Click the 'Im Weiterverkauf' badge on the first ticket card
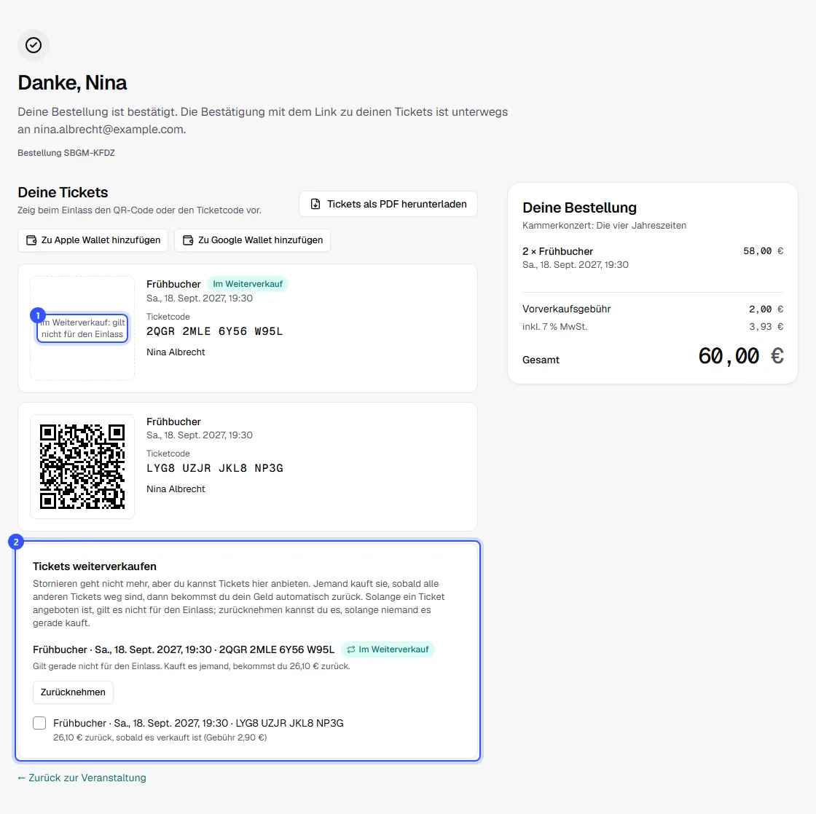816x814 pixels. click(247, 284)
